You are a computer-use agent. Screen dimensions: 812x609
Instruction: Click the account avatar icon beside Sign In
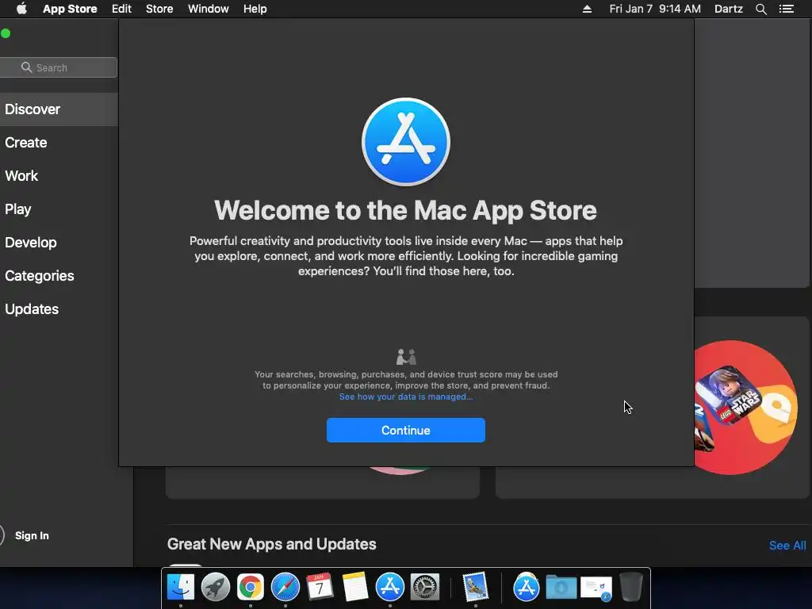point(2,535)
